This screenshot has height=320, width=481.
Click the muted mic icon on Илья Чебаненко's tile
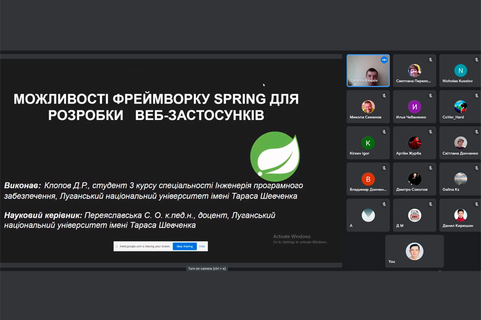(x=431, y=96)
